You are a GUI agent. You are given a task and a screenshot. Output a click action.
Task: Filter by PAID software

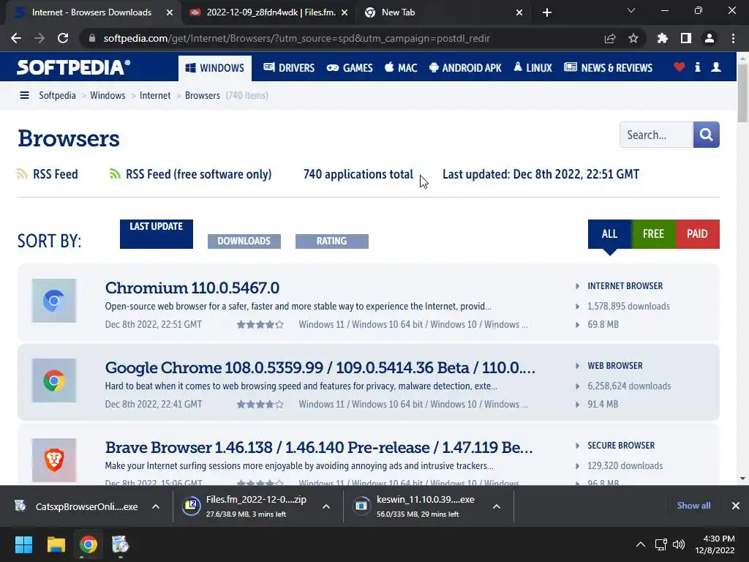coord(697,234)
